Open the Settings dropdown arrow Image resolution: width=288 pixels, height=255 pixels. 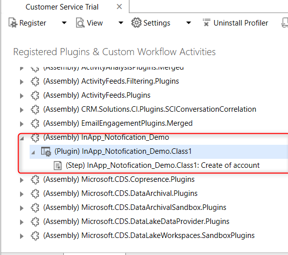point(189,23)
